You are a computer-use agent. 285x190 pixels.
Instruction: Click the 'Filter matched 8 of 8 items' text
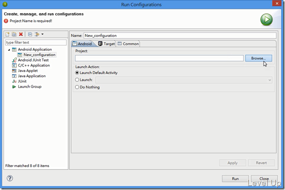(27, 166)
